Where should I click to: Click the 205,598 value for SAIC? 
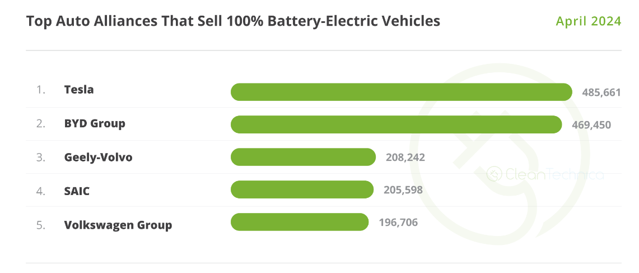point(403,190)
